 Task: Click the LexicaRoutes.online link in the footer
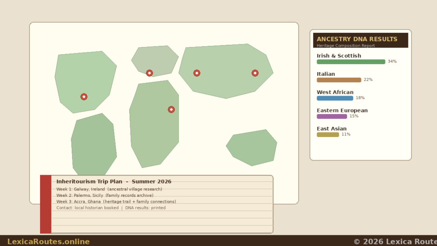click(49, 242)
